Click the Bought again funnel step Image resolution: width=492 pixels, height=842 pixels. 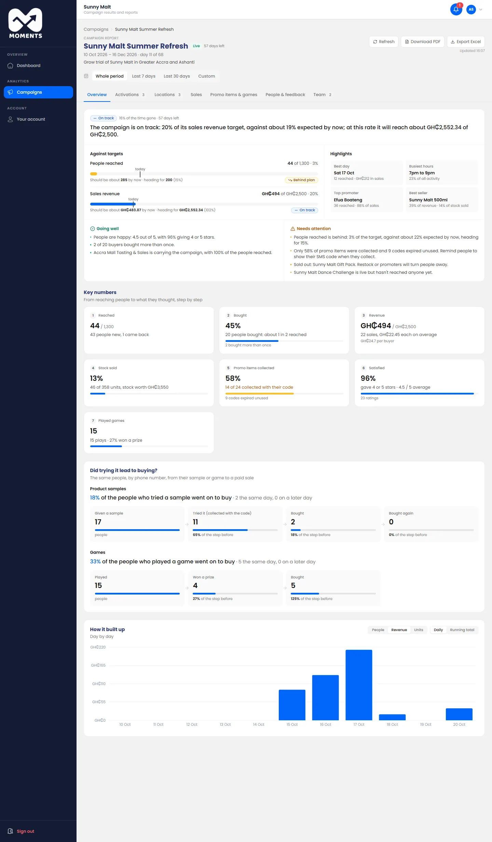pos(431,524)
